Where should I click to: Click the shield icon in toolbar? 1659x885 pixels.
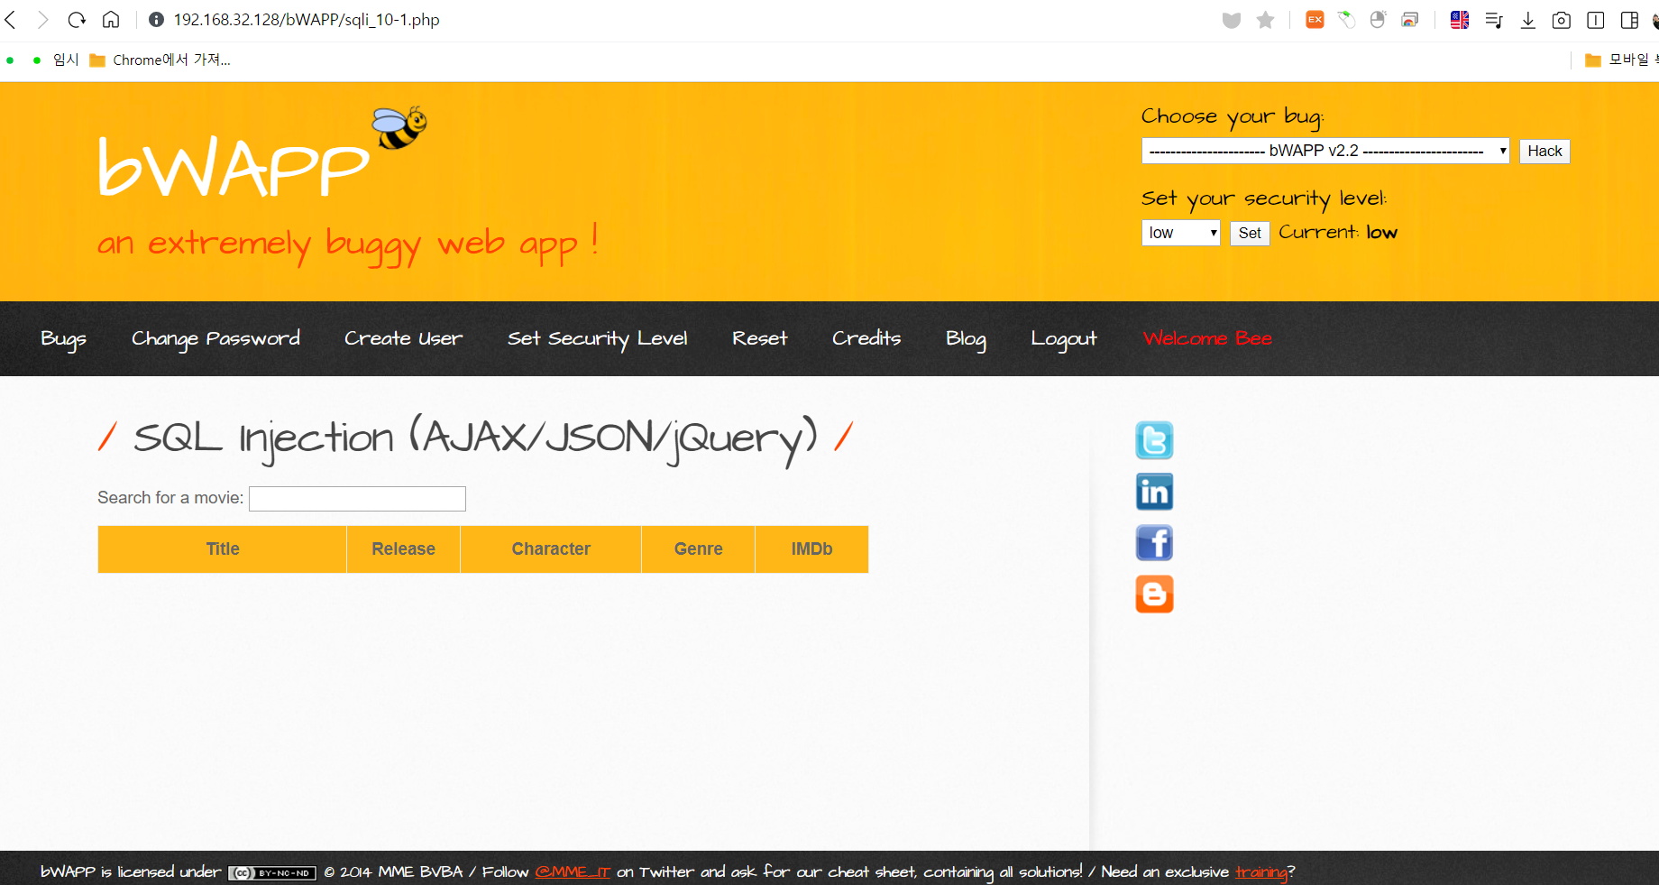(x=1232, y=20)
